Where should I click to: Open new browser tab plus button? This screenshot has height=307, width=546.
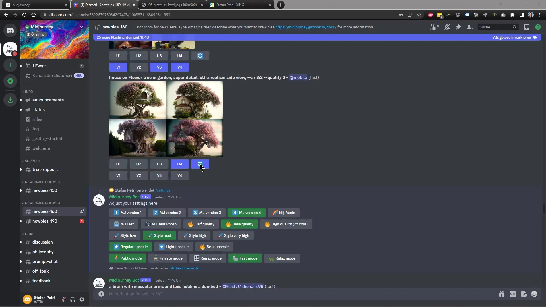[x=281, y=5]
